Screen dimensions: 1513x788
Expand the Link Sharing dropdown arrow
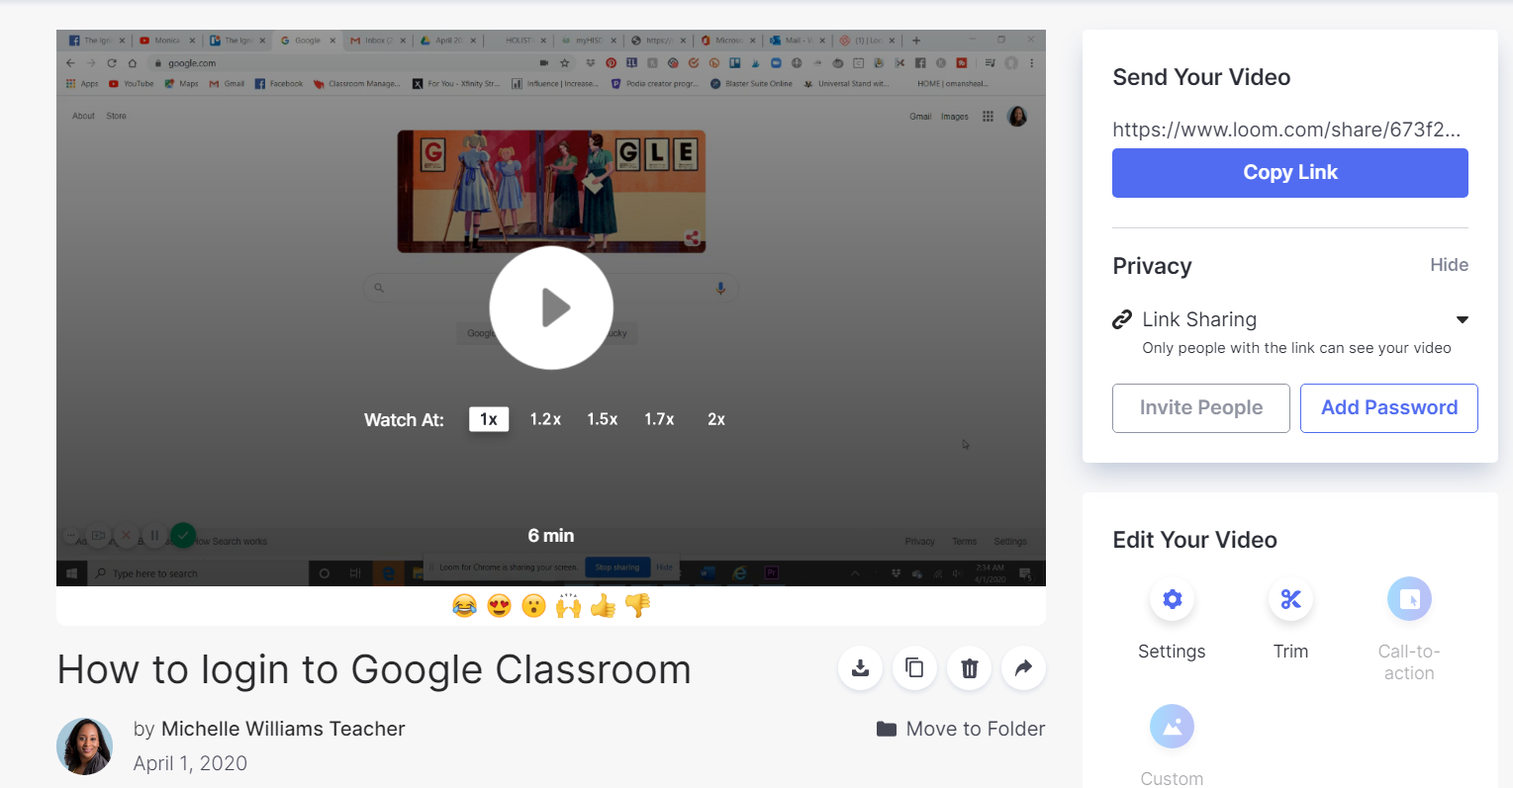(x=1463, y=319)
